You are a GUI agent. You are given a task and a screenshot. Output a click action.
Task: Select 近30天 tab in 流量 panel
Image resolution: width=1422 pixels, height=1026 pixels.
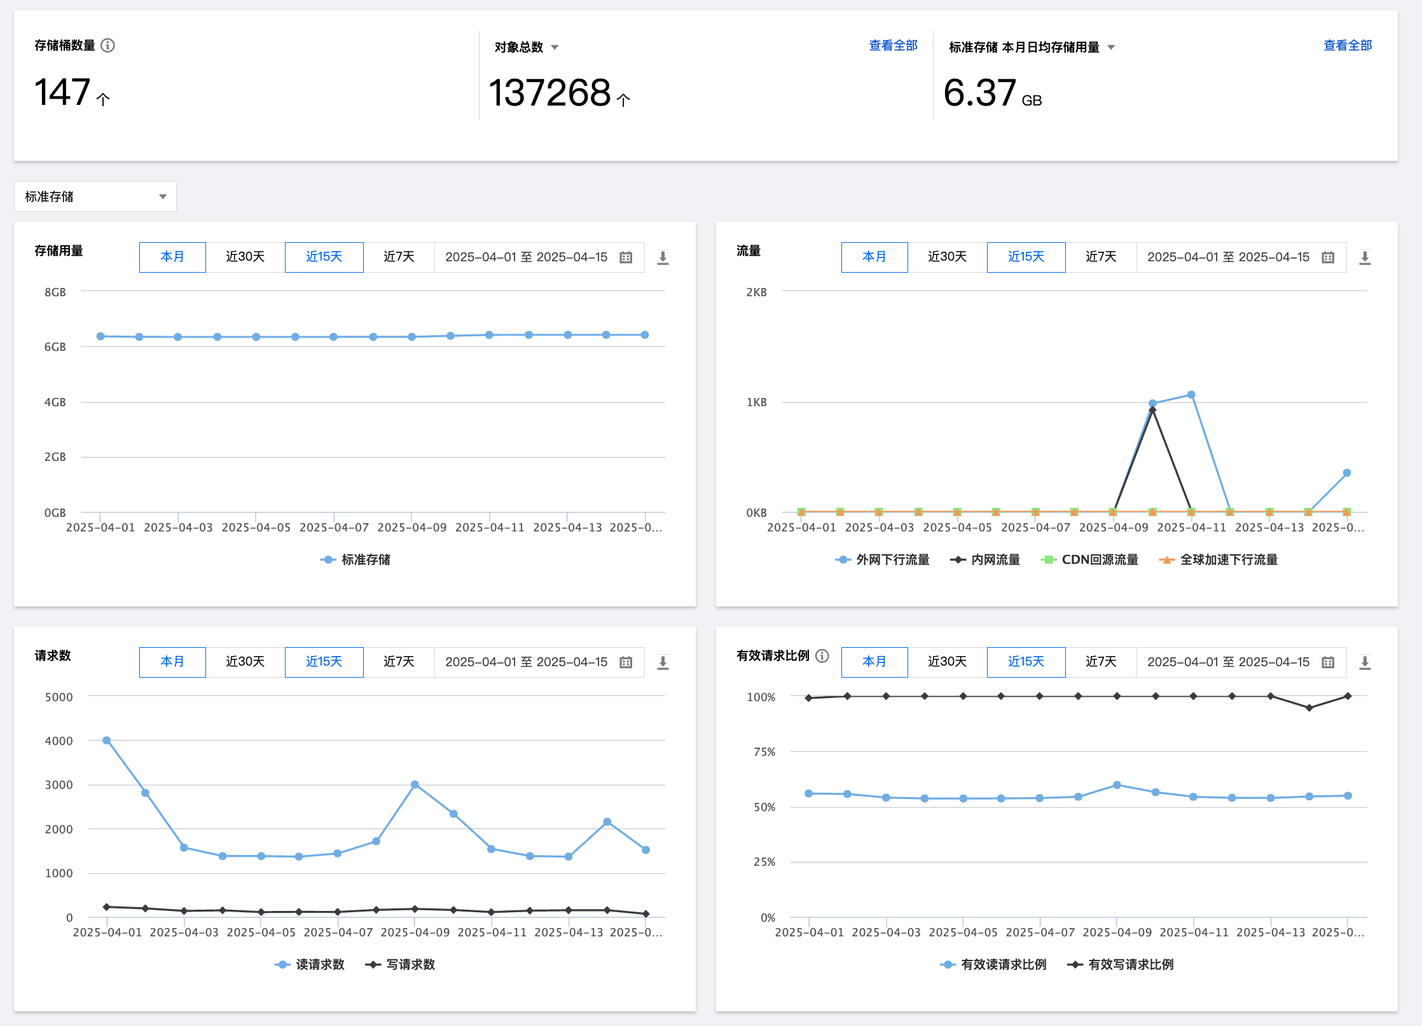click(947, 257)
